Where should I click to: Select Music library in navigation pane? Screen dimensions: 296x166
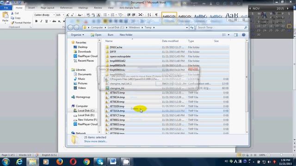pyautogui.click(x=81, y=79)
